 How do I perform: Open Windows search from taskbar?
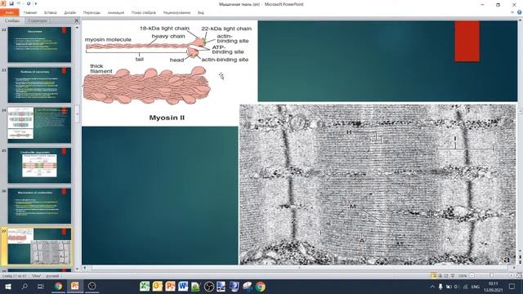point(25,287)
